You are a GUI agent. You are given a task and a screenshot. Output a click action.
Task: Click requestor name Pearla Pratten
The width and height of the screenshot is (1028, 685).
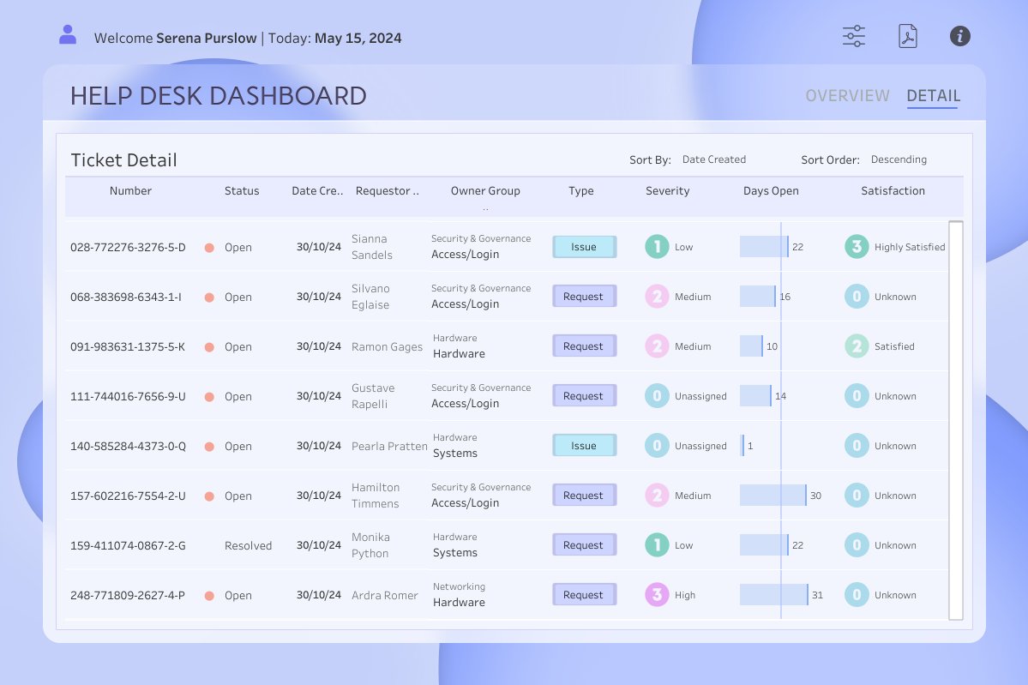click(x=389, y=447)
